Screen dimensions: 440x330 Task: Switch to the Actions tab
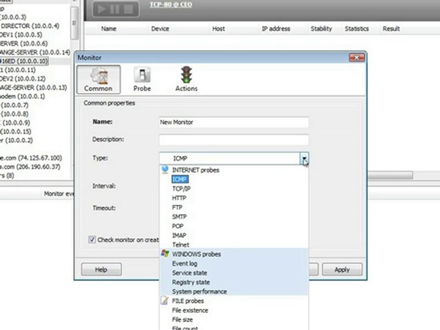187,79
